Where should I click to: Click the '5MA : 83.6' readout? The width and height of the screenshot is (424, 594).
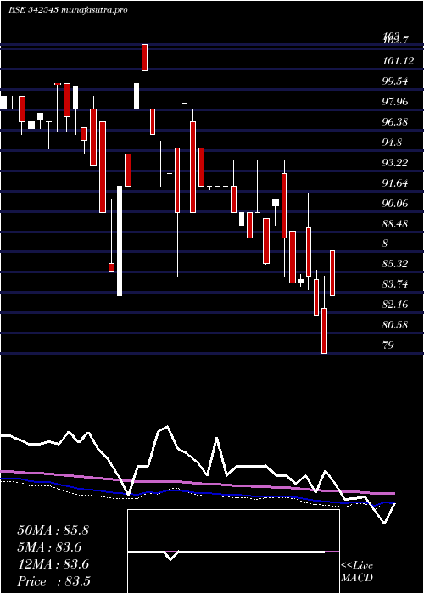coord(49,547)
